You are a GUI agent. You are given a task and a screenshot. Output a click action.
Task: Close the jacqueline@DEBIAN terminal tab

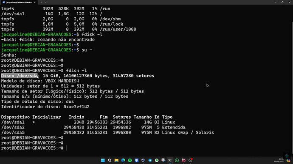tap(34, 2)
